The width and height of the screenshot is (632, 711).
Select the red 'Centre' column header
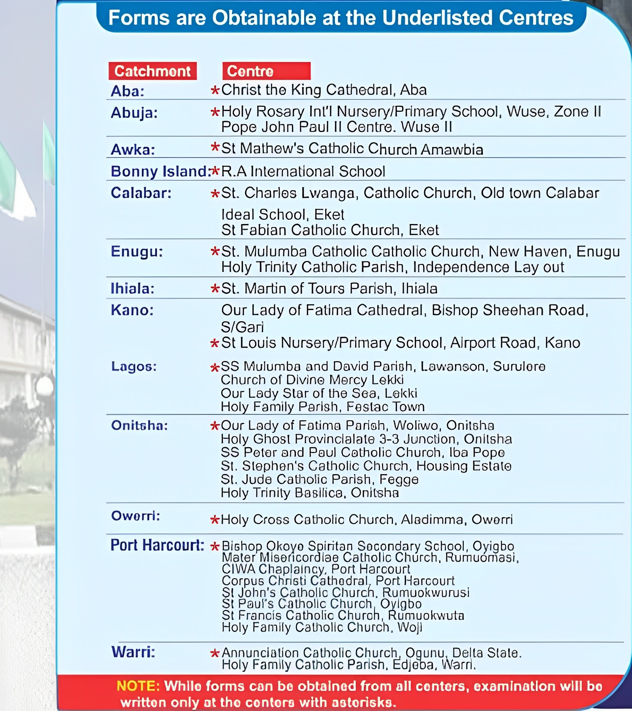[x=266, y=71]
